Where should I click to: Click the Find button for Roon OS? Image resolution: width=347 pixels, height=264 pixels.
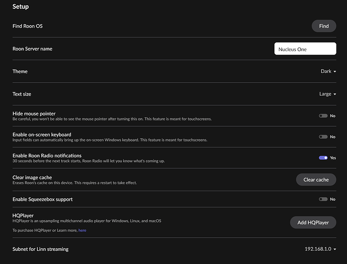(324, 26)
